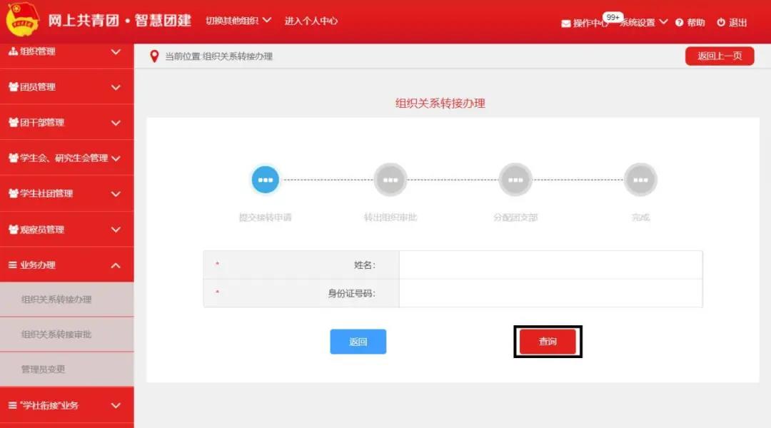Click the 身份证号码 input field
Image resolution: width=771 pixels, height=428 pixels.
pos(550,293)
